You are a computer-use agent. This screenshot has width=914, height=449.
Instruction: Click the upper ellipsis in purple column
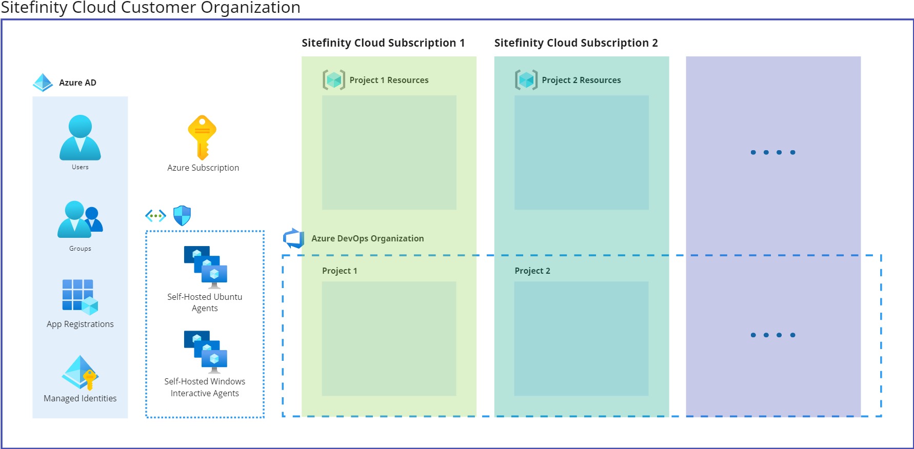pos(772,152)
